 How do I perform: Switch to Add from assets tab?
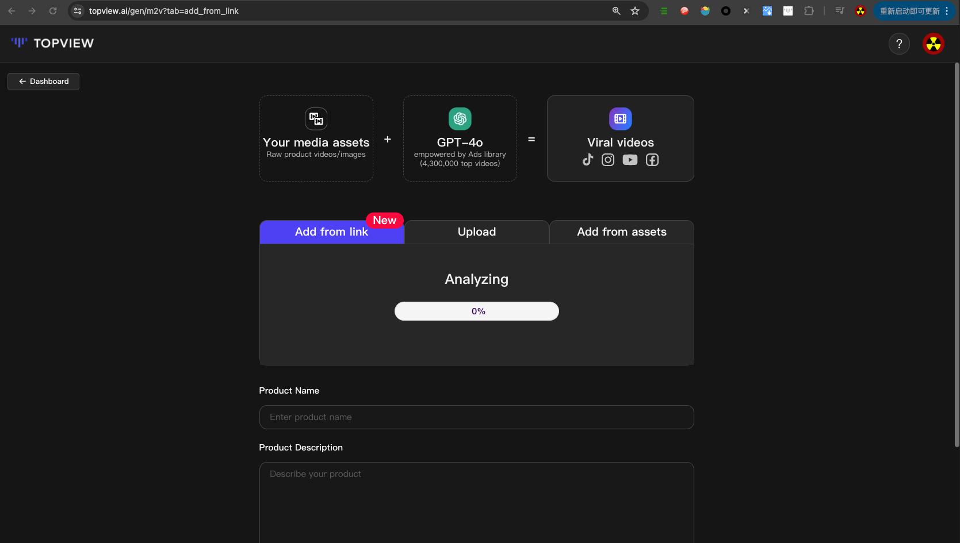[621, 232]
